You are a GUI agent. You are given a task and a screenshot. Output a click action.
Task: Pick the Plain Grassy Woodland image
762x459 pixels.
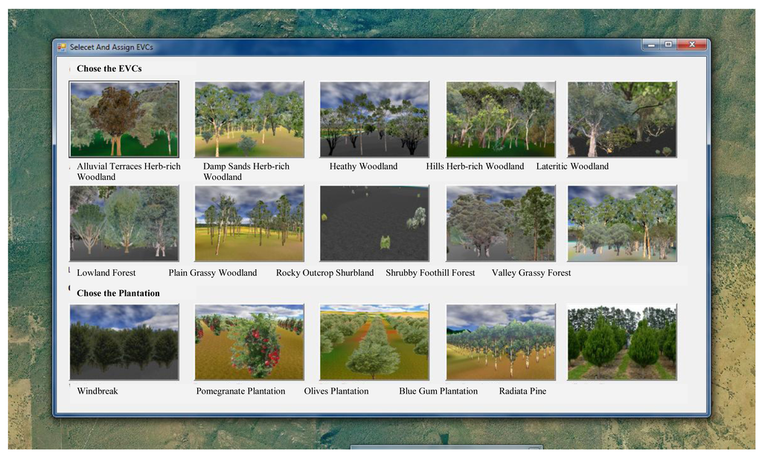point(249,223)
